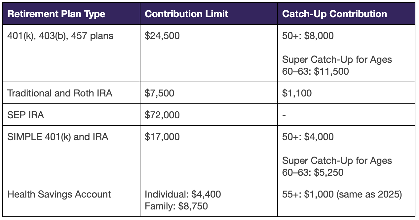This screenshot has height=220, width=419.
Task: Select the 401(k), 403(b), 457 plans cell
Action: [60, 36]
